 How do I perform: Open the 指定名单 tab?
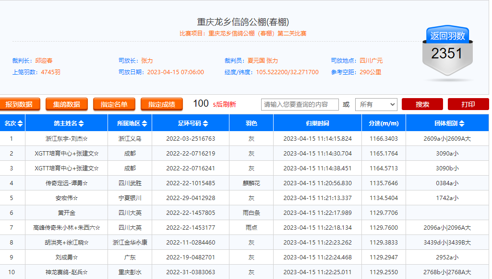pos(114,104)
